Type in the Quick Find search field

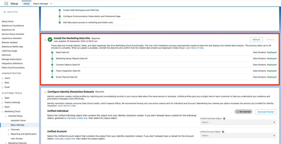coord(21,12)
